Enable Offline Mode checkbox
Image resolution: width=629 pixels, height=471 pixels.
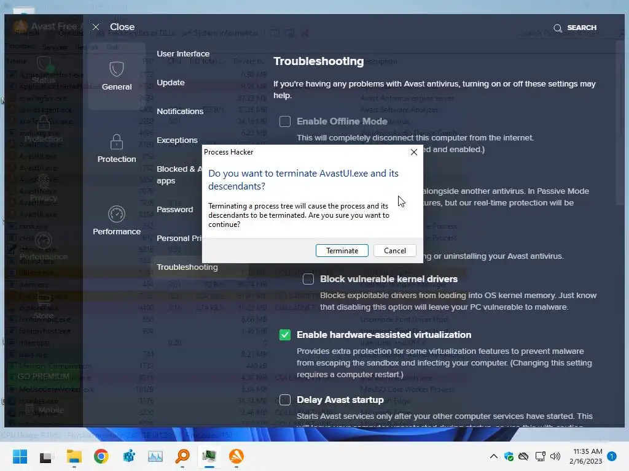285,121
